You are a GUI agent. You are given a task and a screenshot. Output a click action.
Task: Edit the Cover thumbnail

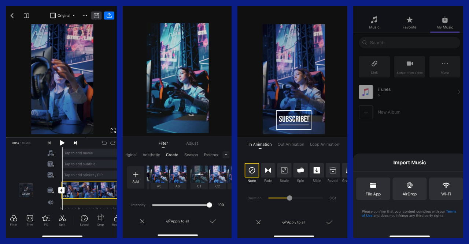26,190
